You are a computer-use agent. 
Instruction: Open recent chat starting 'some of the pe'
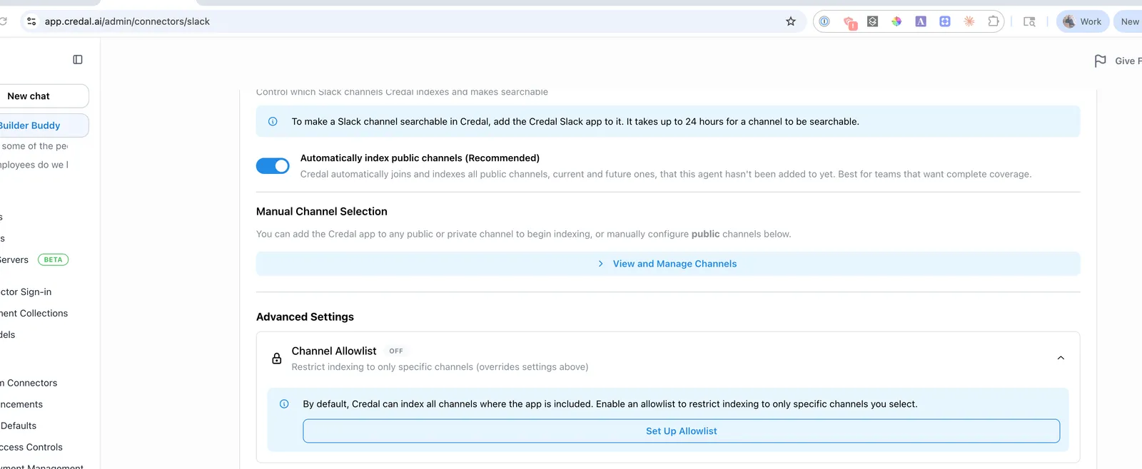tap(34, 146)
